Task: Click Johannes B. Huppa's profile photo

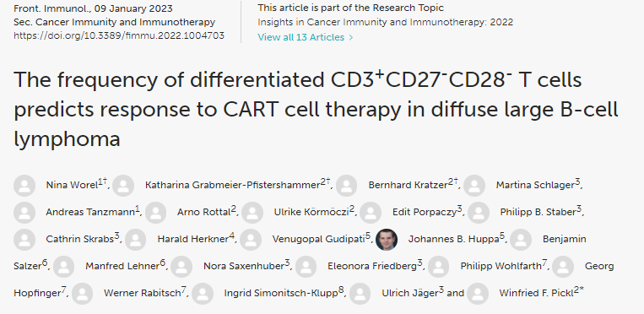Action: [x=387, y=240]
